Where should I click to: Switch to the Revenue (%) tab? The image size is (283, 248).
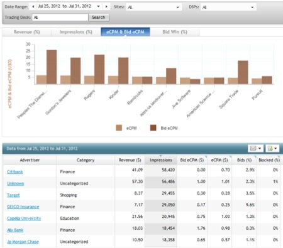coord(27,32)
